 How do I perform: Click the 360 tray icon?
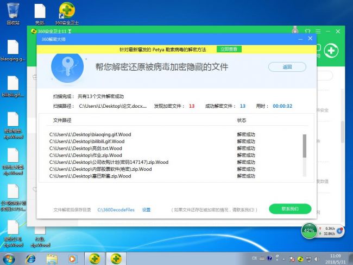tap(300, 258)
